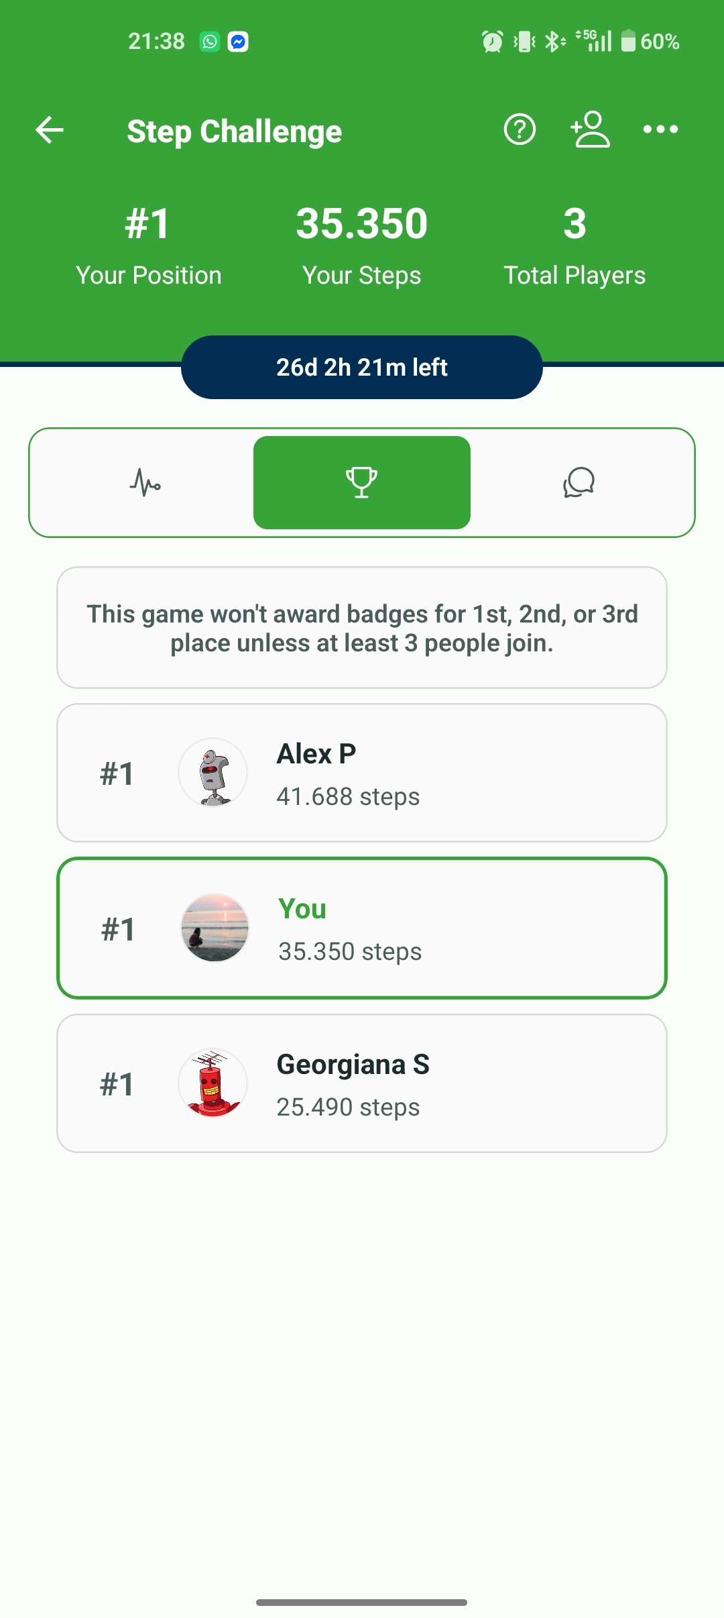Tap the invite player icon
724x1618 pixels.
pos(590,129)
